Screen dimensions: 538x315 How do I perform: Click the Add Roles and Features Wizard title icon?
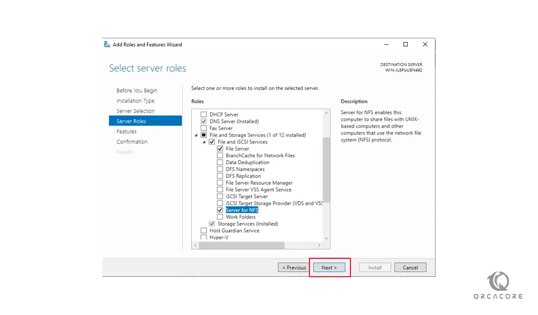[107, 45]
